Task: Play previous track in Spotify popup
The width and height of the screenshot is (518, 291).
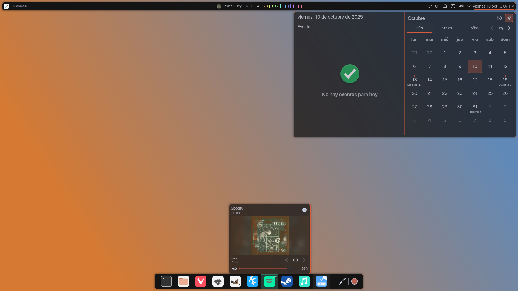Action: [x=286, y=260]
